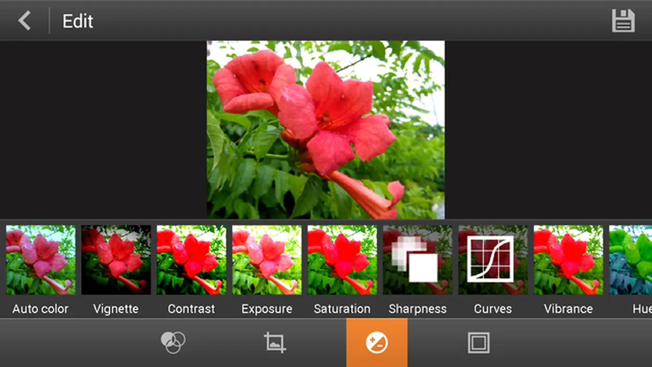Switch to the crop tool tab
Viewport: 652px width, 367px height.
pyautogui.click(x=275, y=343)
